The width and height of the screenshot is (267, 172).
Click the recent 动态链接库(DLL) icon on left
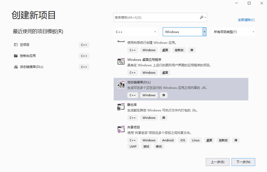click(x=16, y=67)
